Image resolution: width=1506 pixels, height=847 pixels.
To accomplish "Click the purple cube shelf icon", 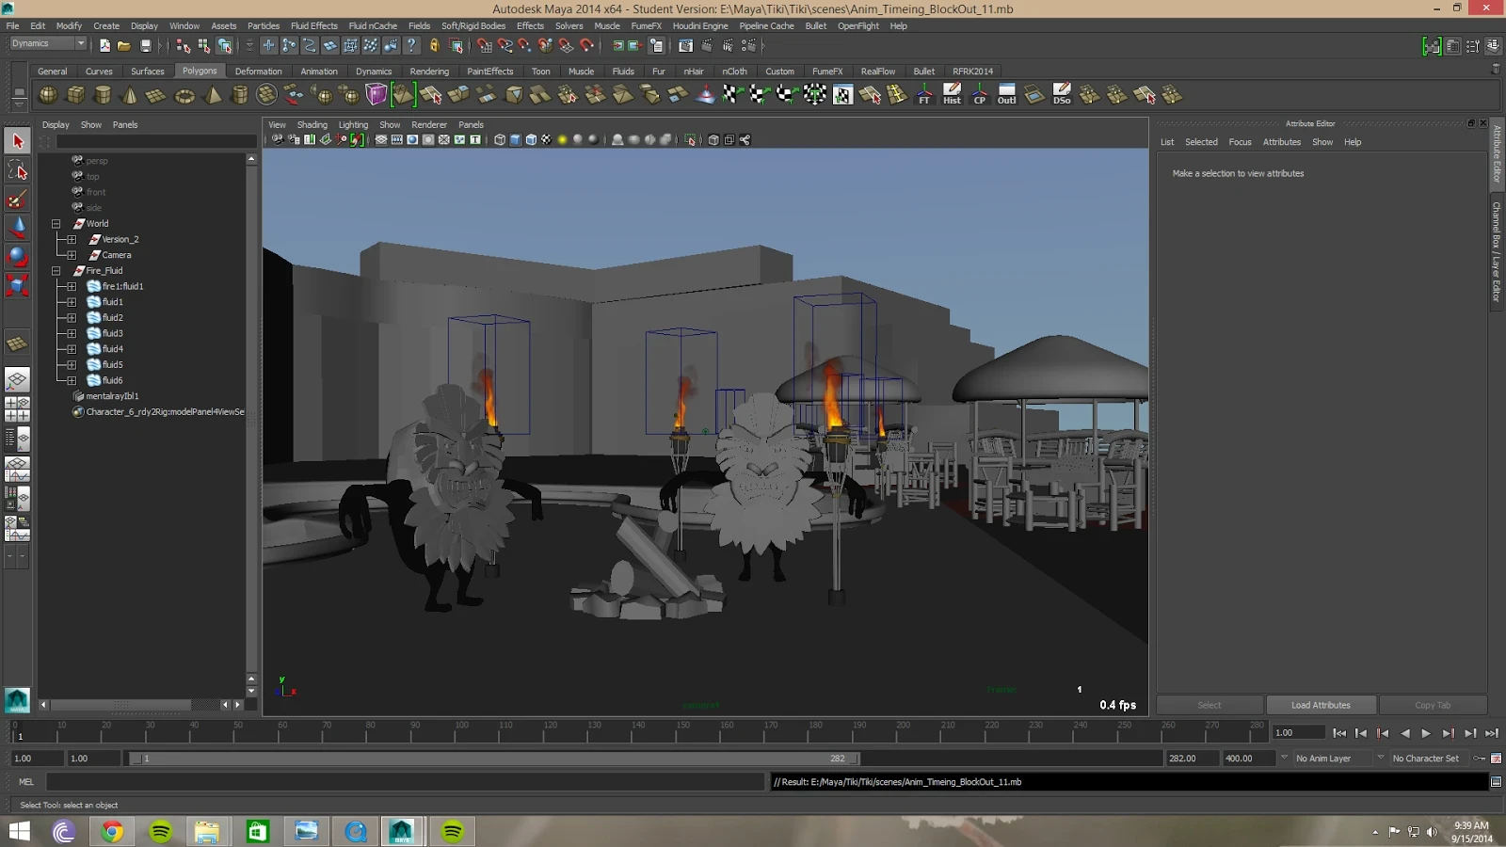I will click(x=376, y=95).
